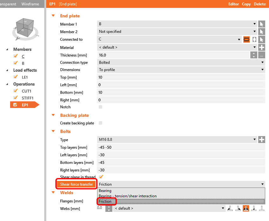Select the highlighted orange weld type icon
Image resolution: width=269 pixels, height=221 pixels.
tap(246, 208)
